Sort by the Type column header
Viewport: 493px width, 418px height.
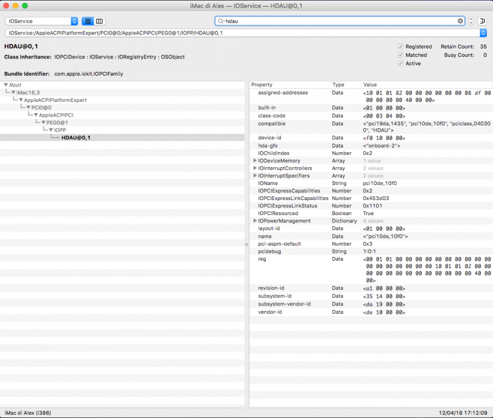point(345,85)
